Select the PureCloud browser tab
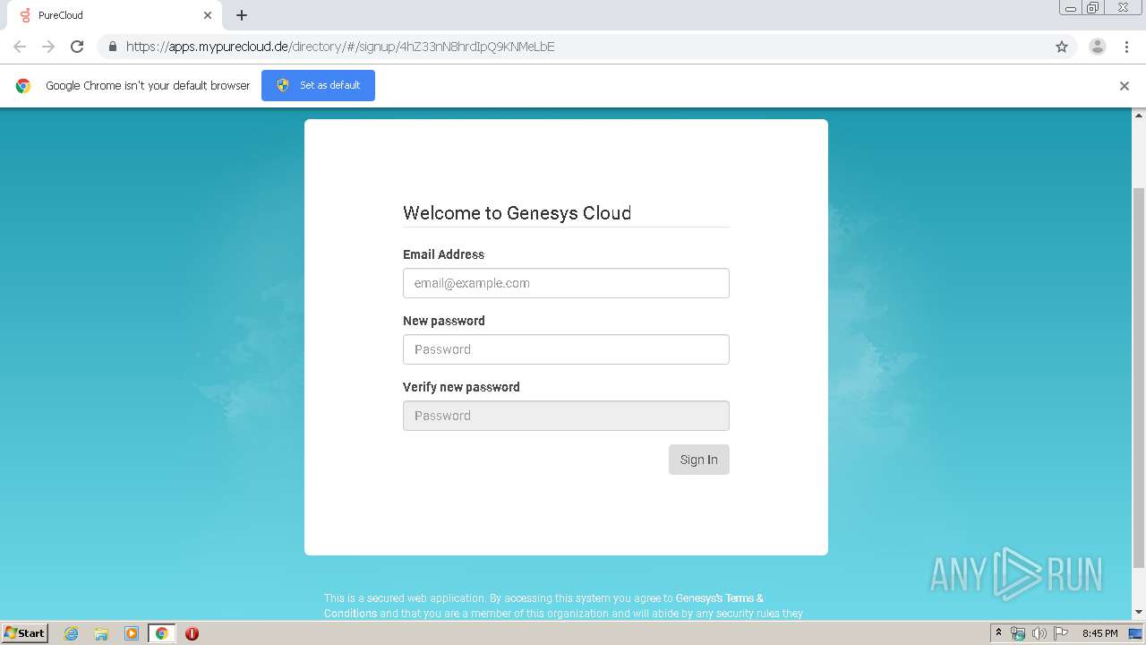This screenshot has height=645, width=1146. (113, 15)
